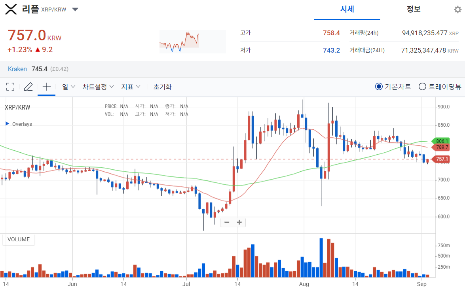Open the 차트설정 dropdown

click(98, 87)
